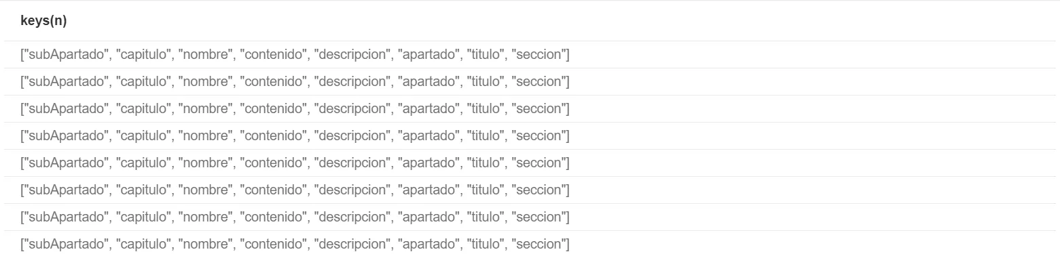Click "descripcion" in the third row
1060x254 pixels.
pos(353,109)
